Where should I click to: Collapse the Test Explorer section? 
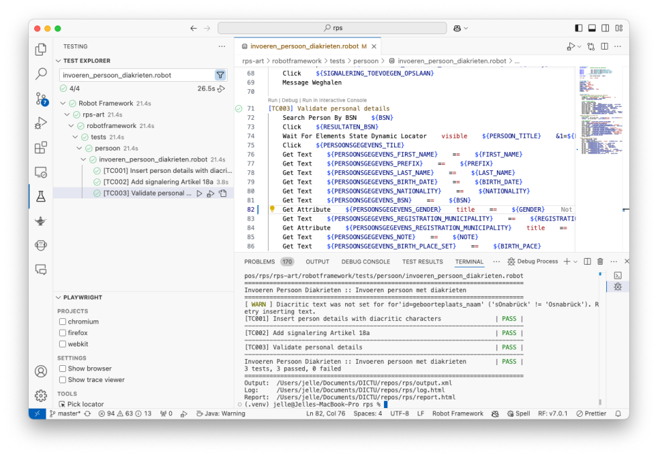[58, 61]
